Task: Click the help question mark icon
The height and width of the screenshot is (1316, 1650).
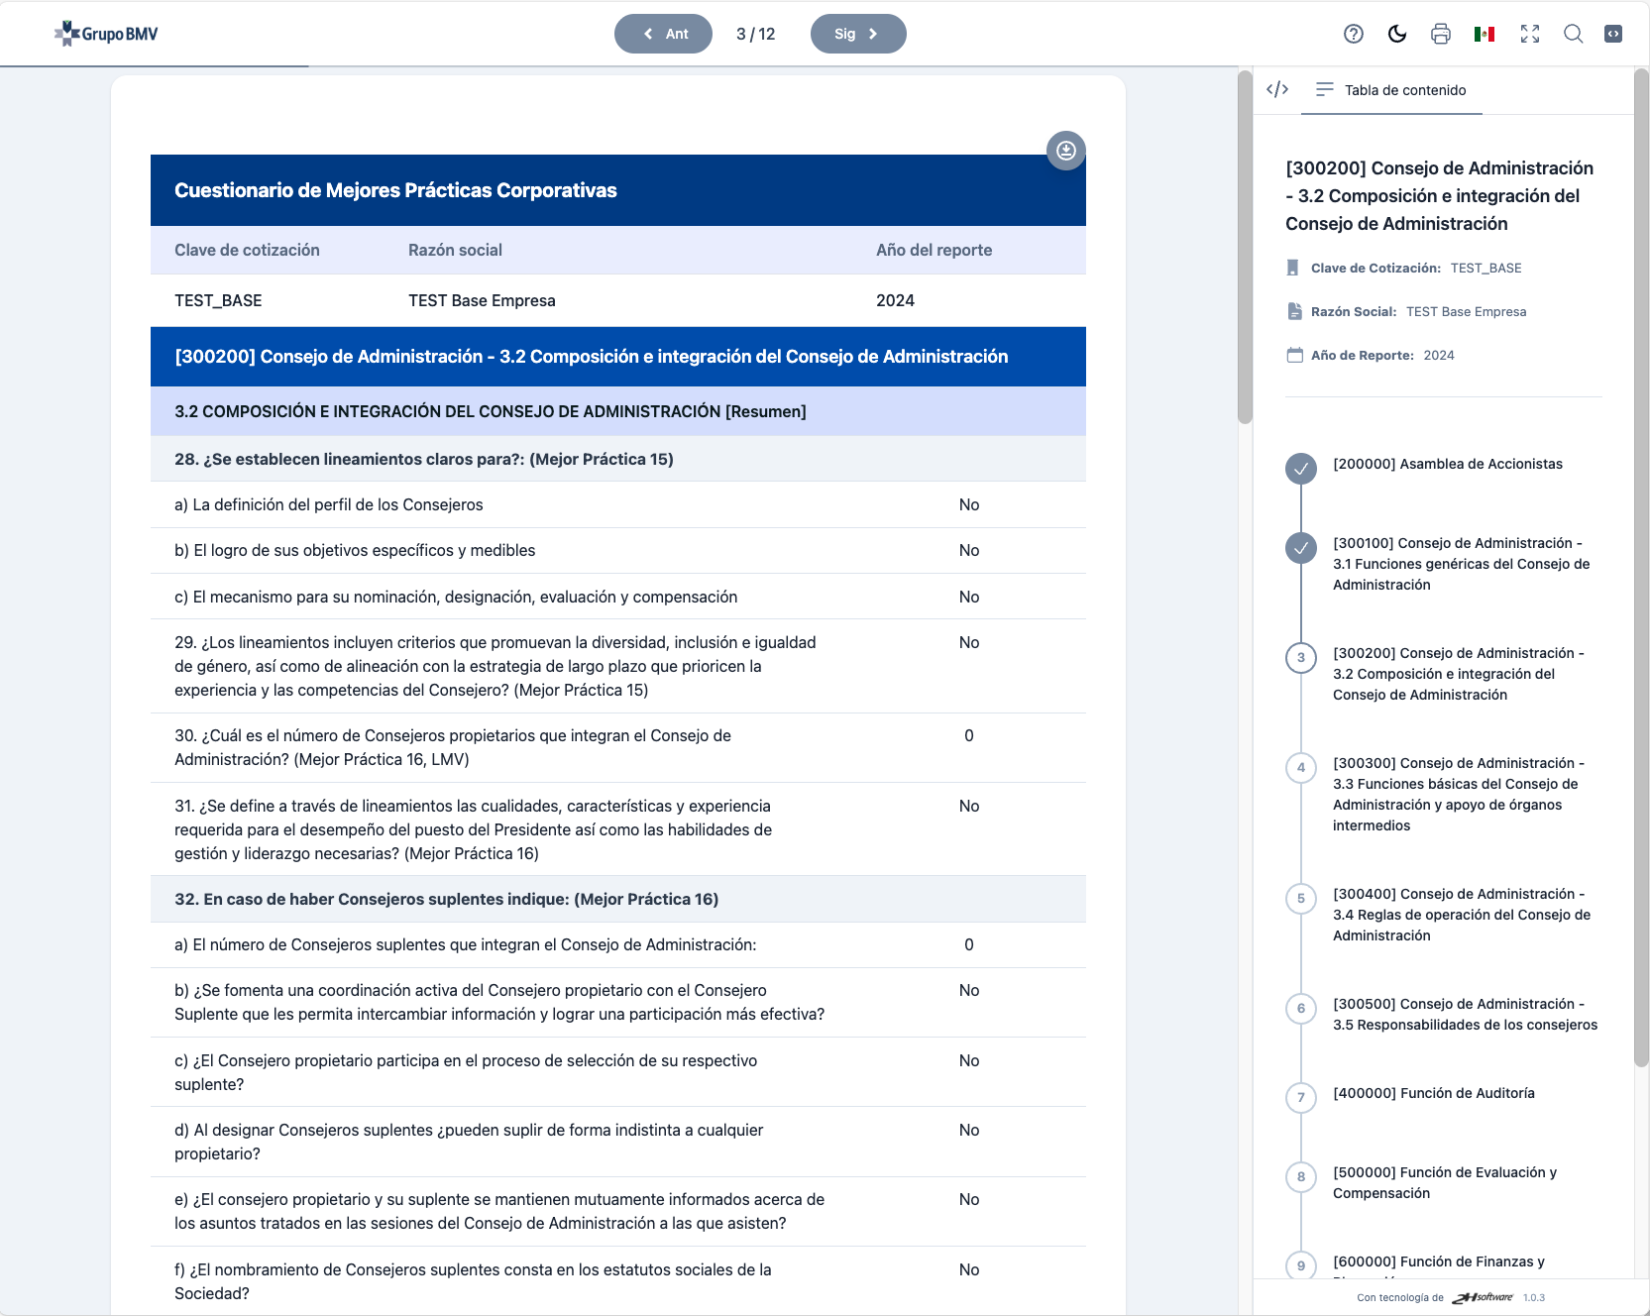Action: [1353, 34]
